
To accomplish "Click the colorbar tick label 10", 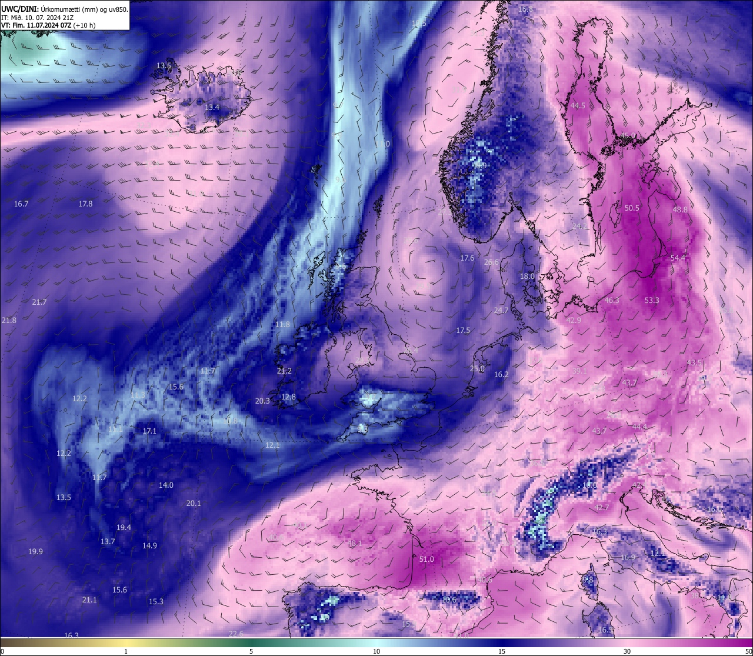I will (x=376, y=651).
